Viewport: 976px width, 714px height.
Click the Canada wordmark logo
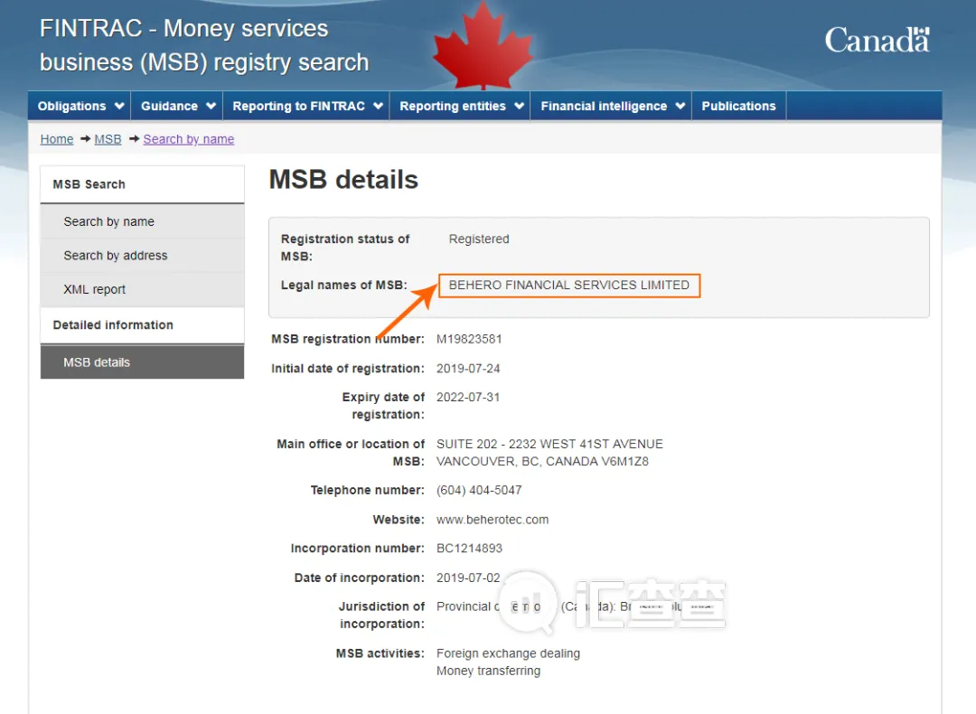pyautogui.click(x=877, y=40)
